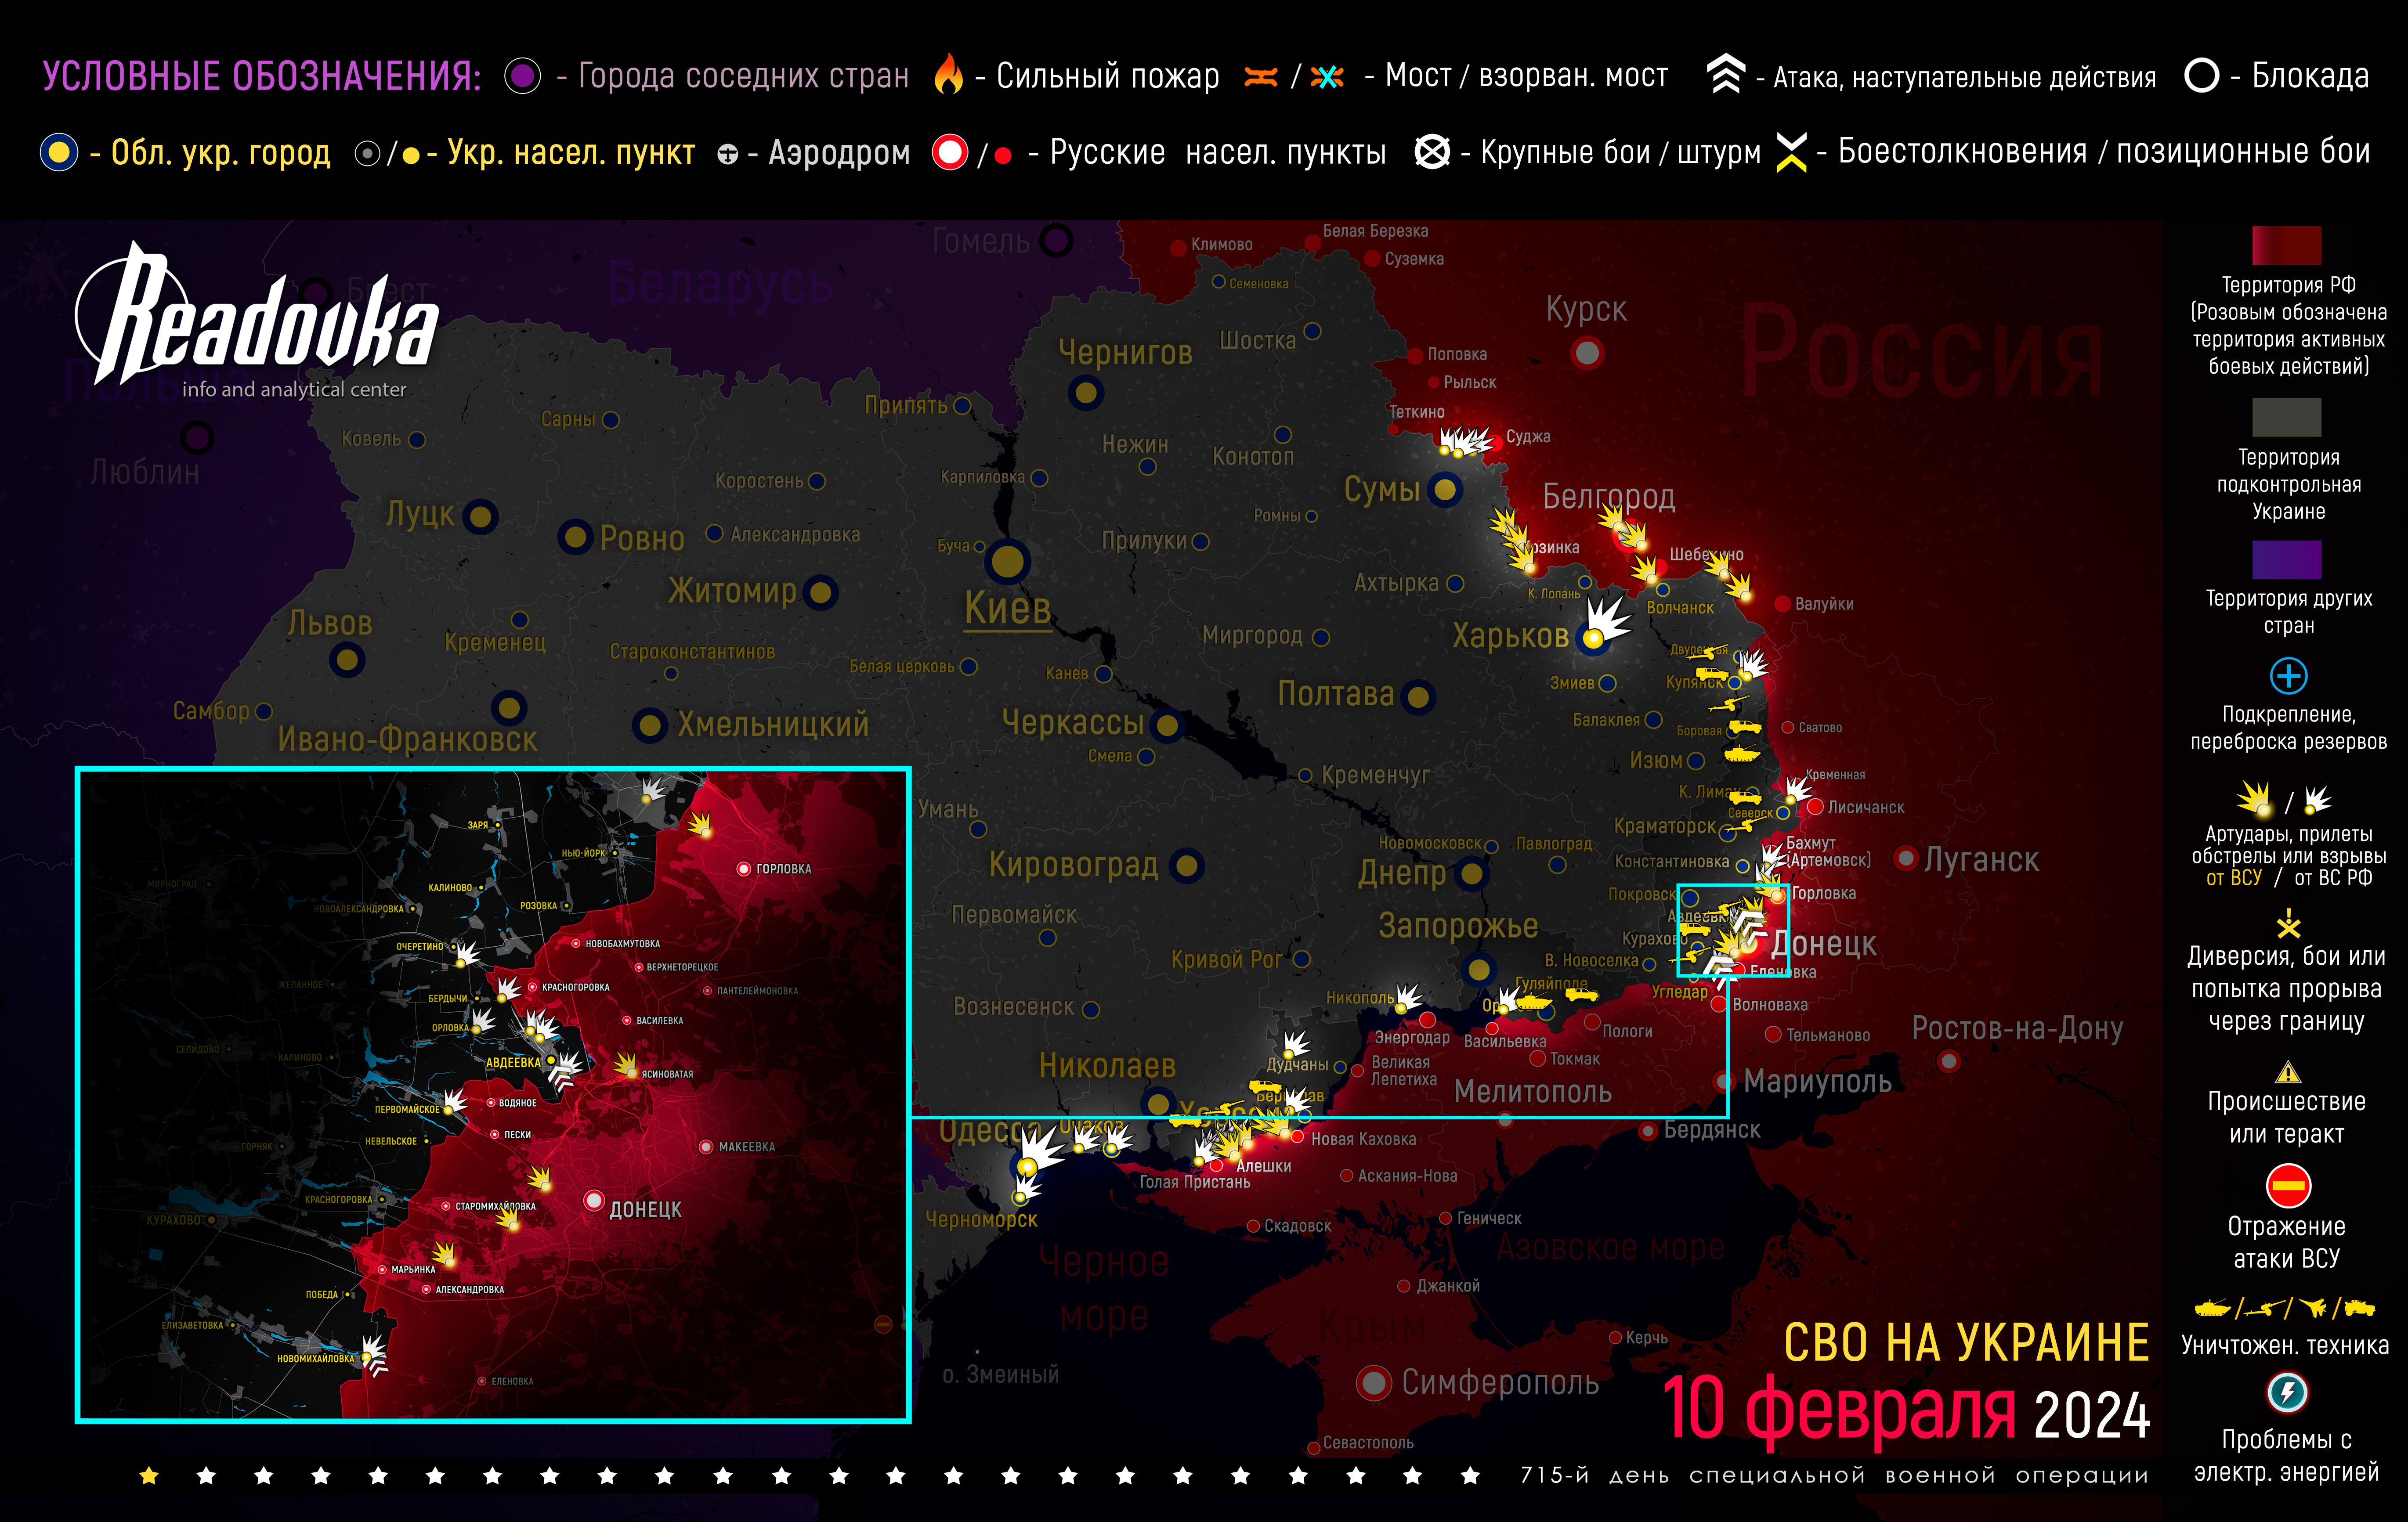Click the Хмельницкий city label
2408x1522 pixels.
pos(773,724)
